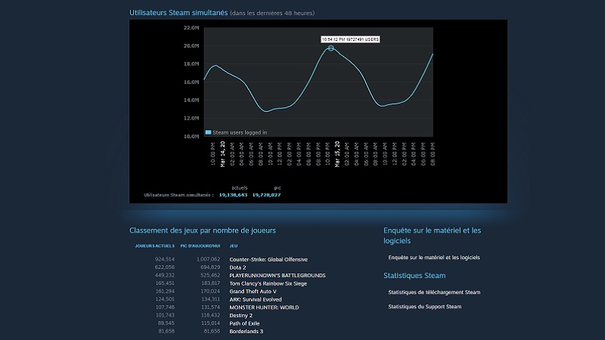This screenshot has width=605, height=340.
Task: Open MONSTER HUNTER: WORLD link
Action: 264,308
